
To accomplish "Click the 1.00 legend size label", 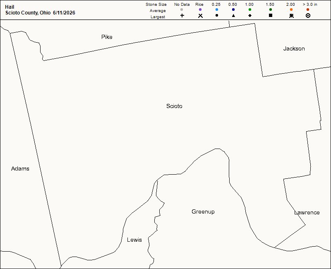I will pyautogui.click(x=249, y=5).
